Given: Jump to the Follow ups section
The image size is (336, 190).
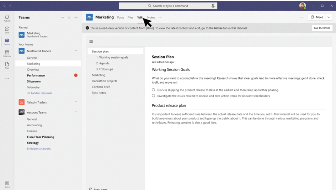Looking at the screenshot, I should click(x=105, y=69).
